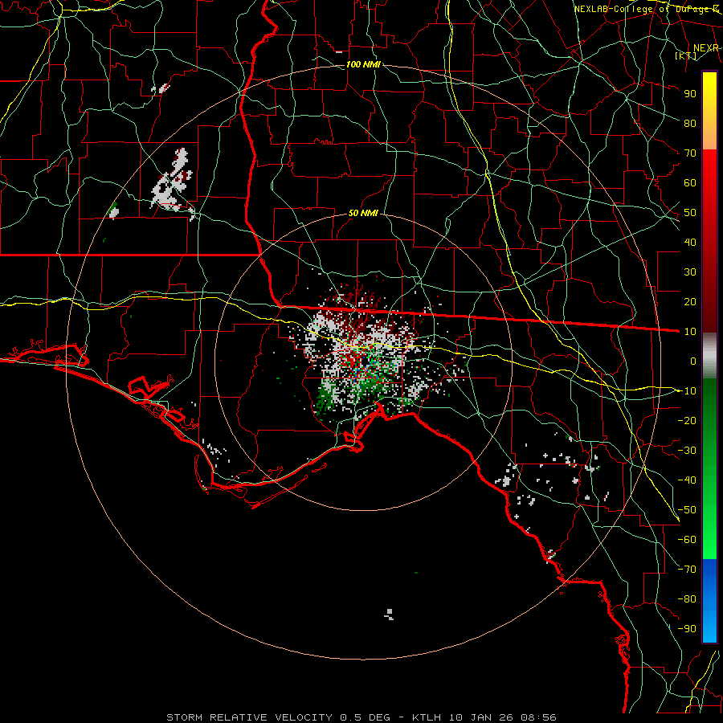The height and width of the screenshot is (723, 723).
Task: Click the -70 value on the velocity scale
Action: coord(687,570)
